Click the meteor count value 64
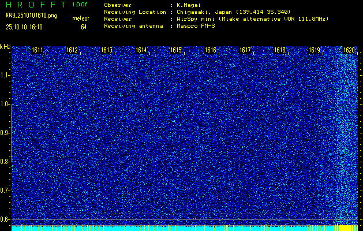This screenshot has width=363, height=231. [x=84, y=27]
